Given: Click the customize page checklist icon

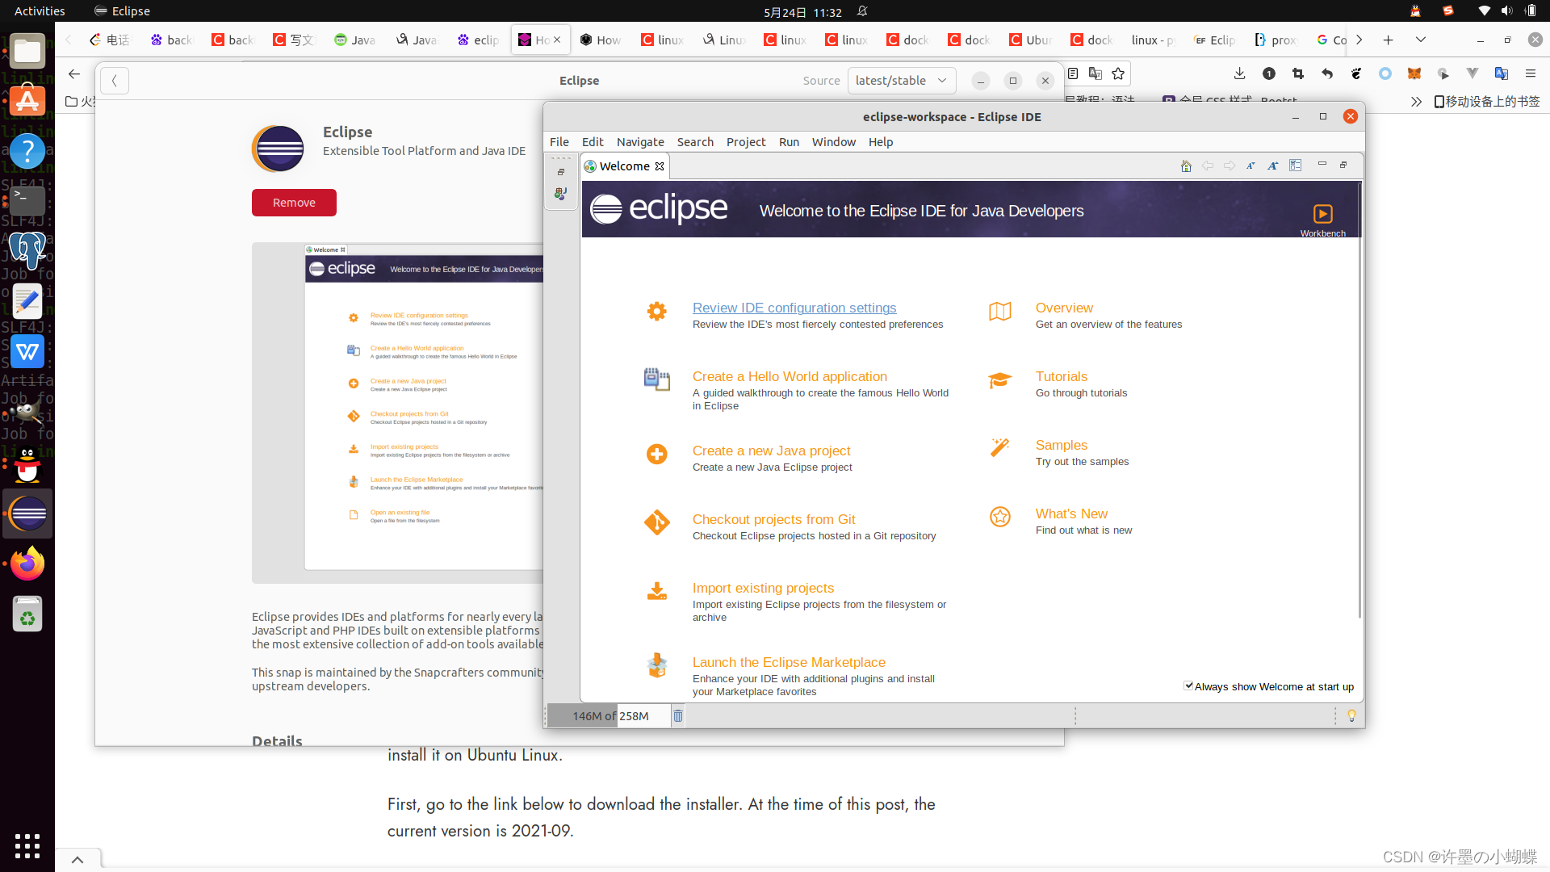Looking at the screenshot, I should 1296,166.
